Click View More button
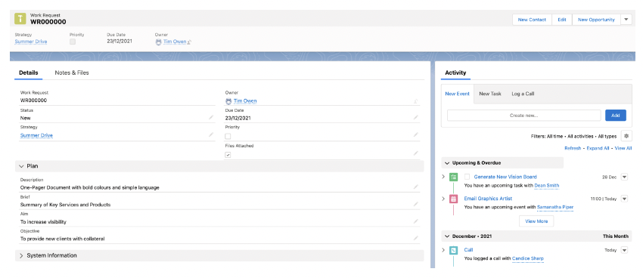 [536, 221]
